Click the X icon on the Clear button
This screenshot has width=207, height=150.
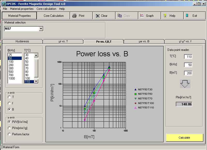(98, 16)
